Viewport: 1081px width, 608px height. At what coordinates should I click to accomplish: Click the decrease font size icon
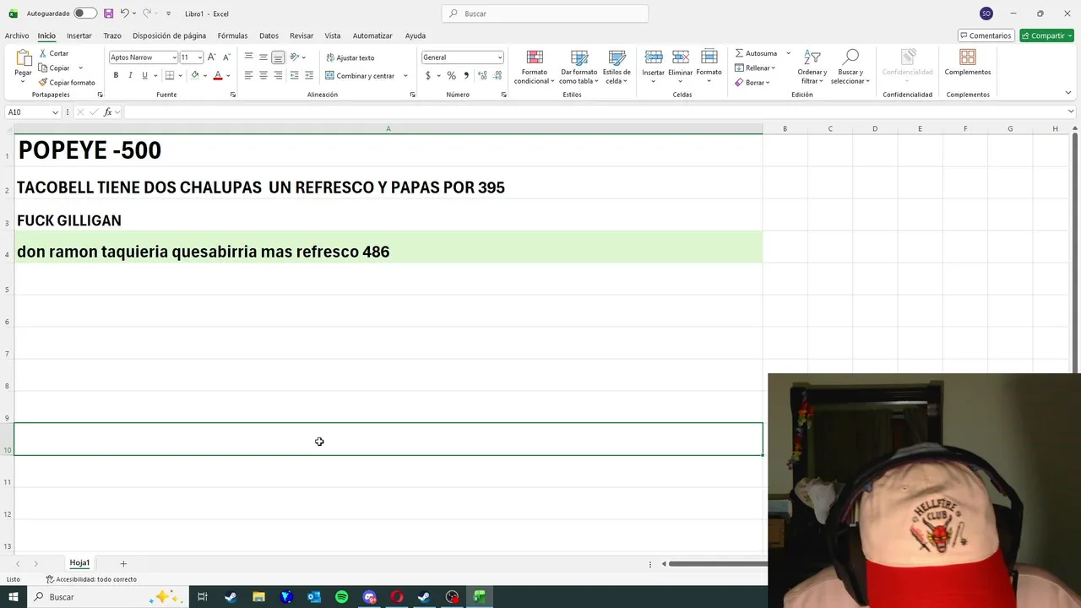click(x=226, y=57)
